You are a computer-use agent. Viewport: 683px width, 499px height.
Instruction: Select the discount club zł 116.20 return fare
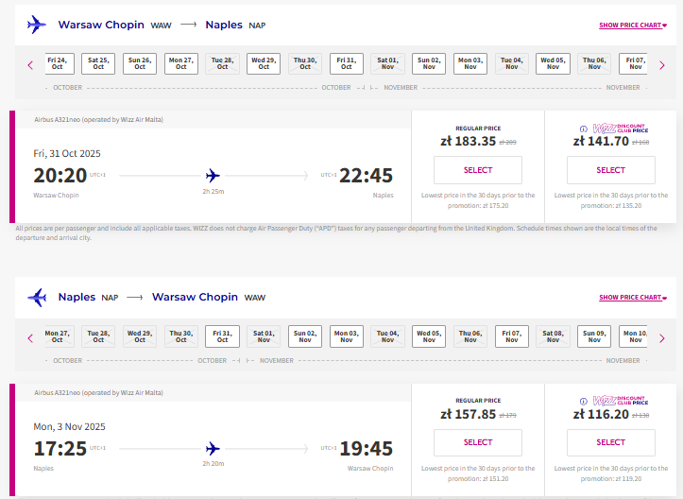tap(610, 442)
